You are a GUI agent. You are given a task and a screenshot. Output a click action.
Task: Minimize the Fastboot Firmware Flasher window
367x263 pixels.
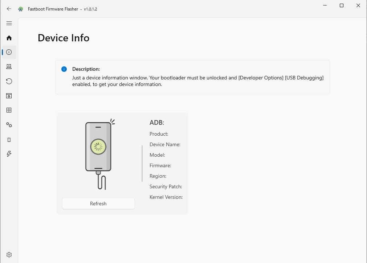point(325,5)
